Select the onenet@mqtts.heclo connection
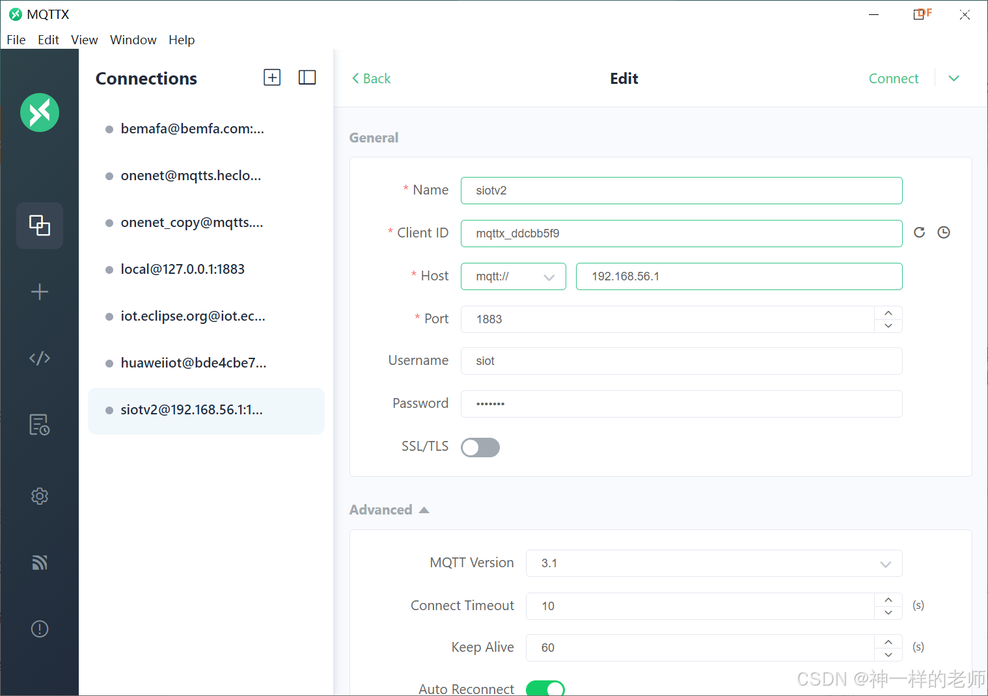 pos(206,176)
